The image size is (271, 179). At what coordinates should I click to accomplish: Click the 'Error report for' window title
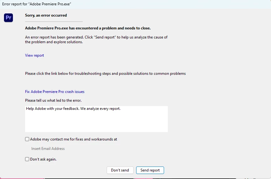tap(36, 4)
